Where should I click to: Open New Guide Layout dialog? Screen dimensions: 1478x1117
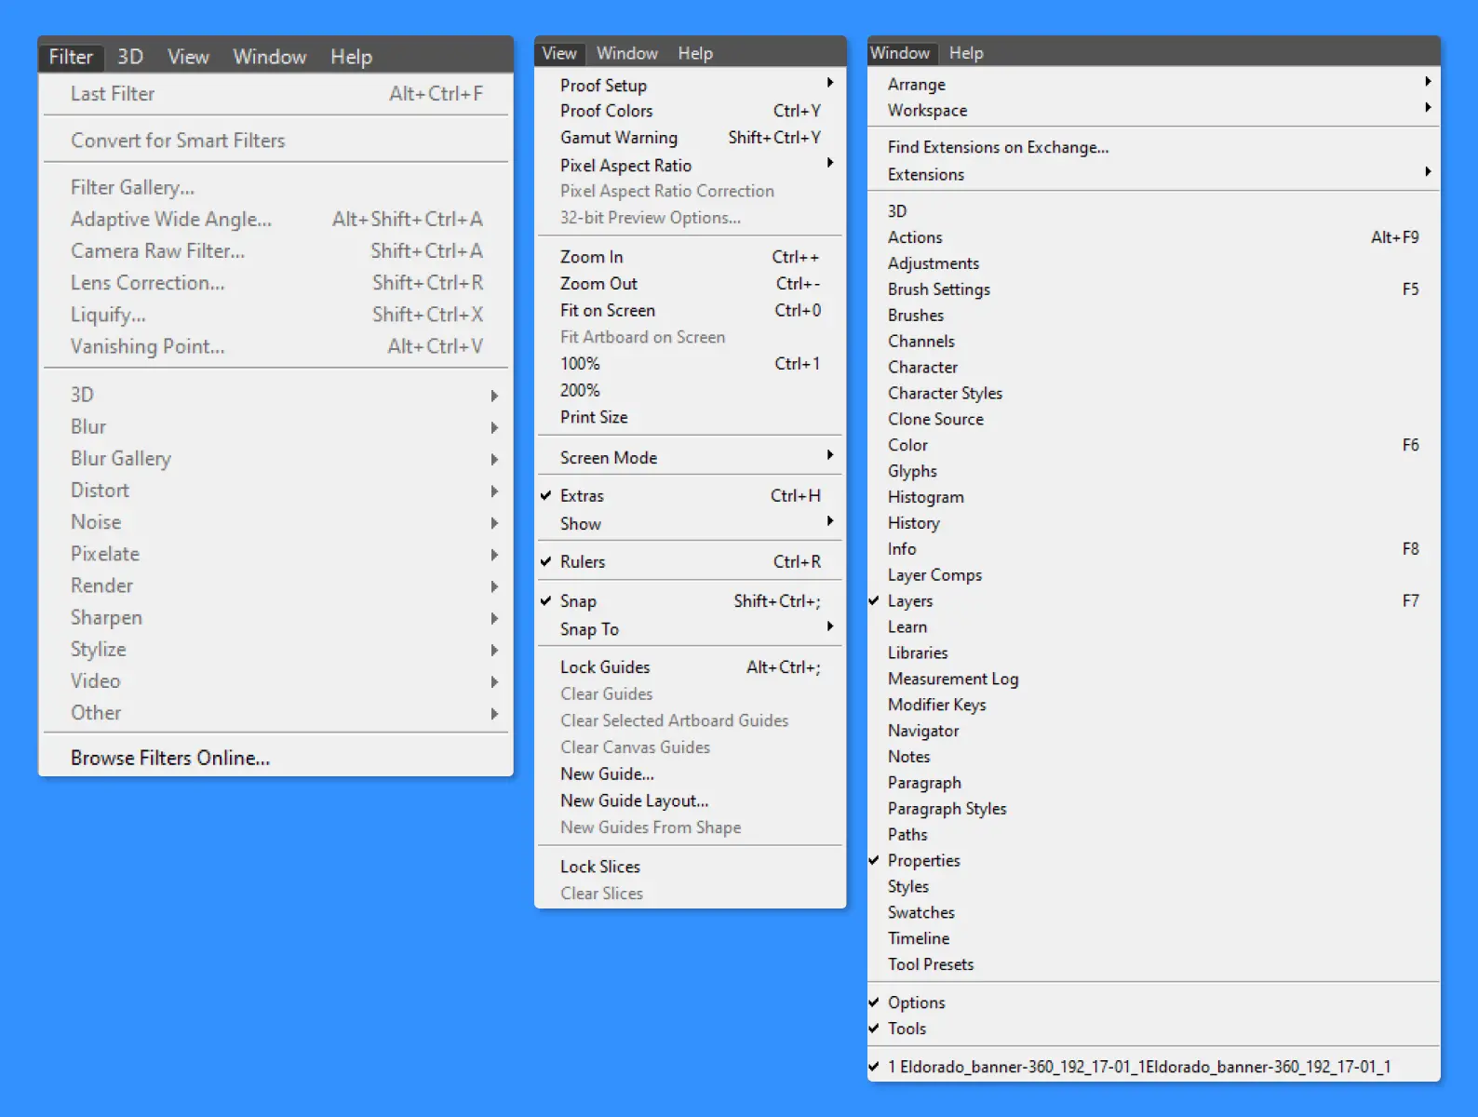coord(690,801)
